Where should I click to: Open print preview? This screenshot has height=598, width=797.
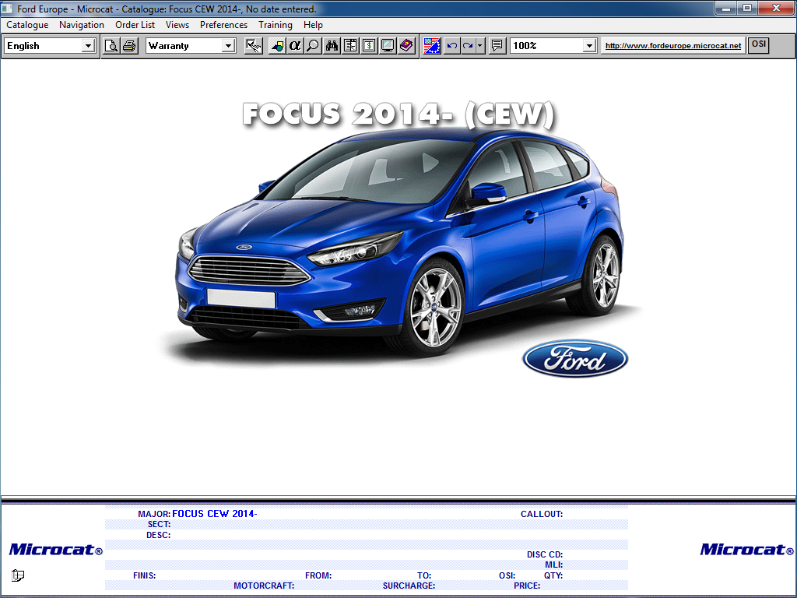tap(111, 45)
